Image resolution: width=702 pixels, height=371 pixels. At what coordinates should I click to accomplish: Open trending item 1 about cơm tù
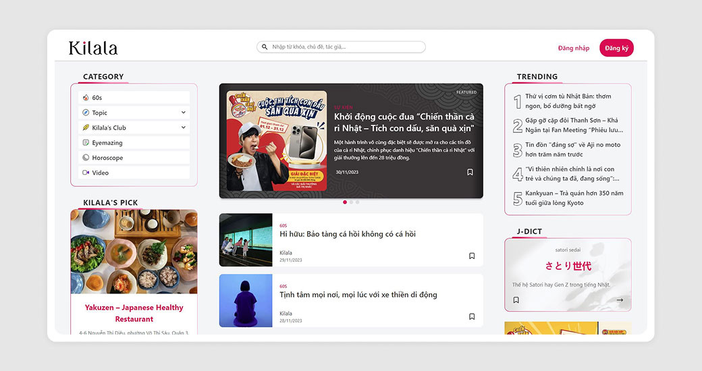pyautogui.click(x=568, y=101)
